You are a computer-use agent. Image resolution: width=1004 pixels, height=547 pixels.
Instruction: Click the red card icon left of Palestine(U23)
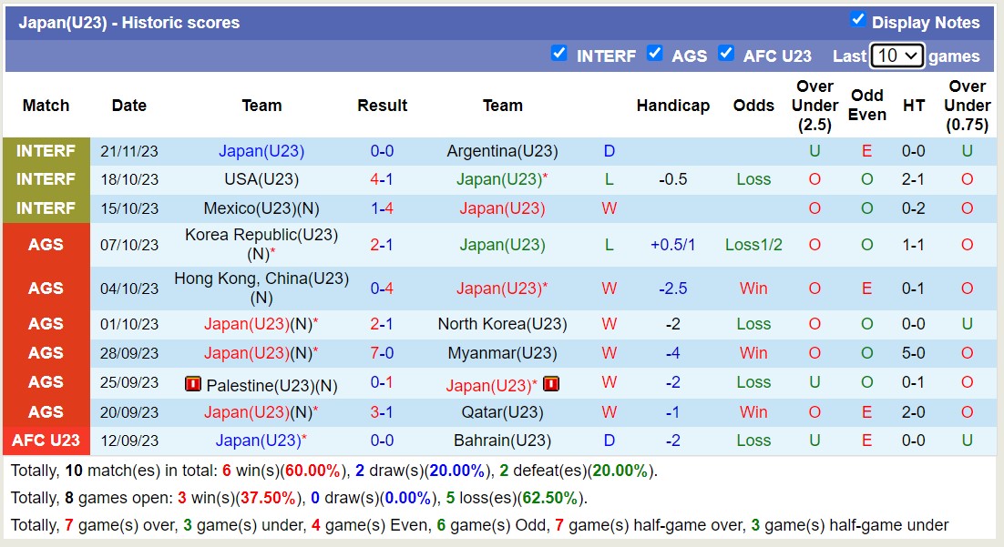pos(192,384)
